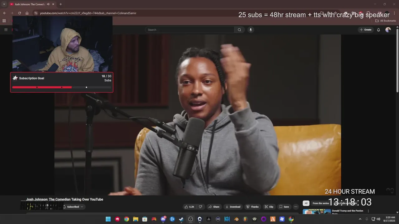Open FL Studio fruit icon in taskbar
This screenshot has height=224, width=399.
[245, 219]
